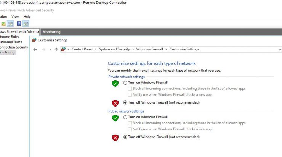This screenshot has width=282, height=157.
Task: Click the firewall icon in the address bar
Action: pyautogui.click(x=63, y=49)
